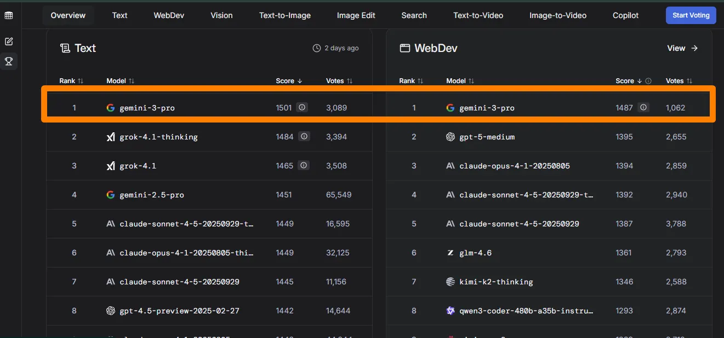
Task: Click the 32,125 votes value
Action: point(338,253)
